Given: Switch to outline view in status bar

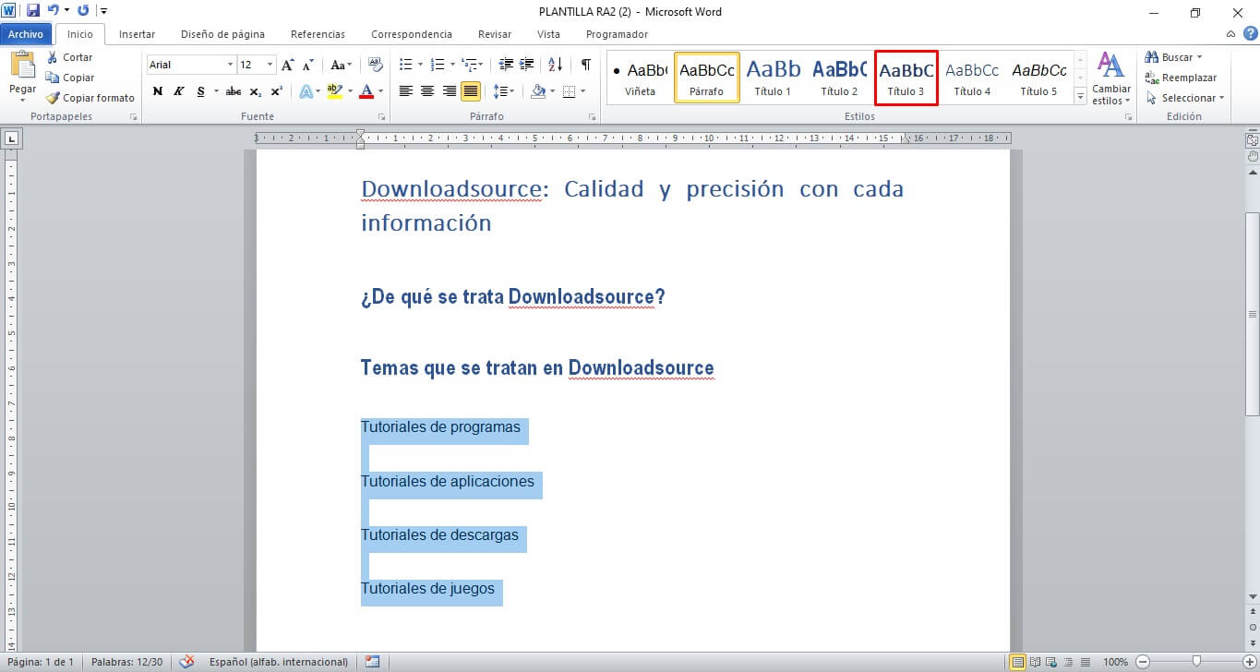Looking at the screenshot, I should click(x=1067, y=662).
